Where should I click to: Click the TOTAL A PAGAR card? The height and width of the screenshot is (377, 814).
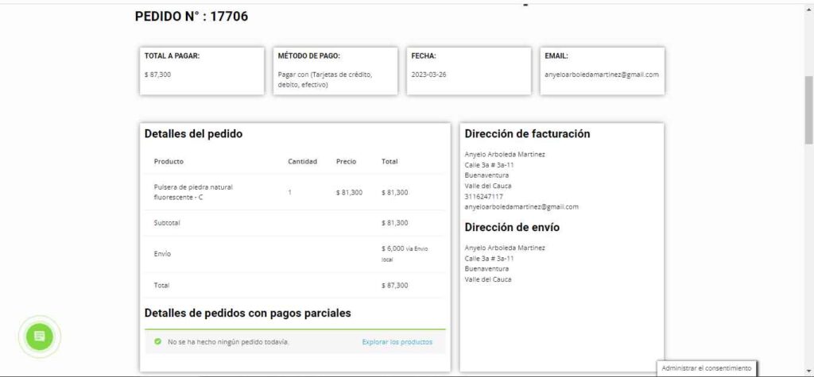203,71
